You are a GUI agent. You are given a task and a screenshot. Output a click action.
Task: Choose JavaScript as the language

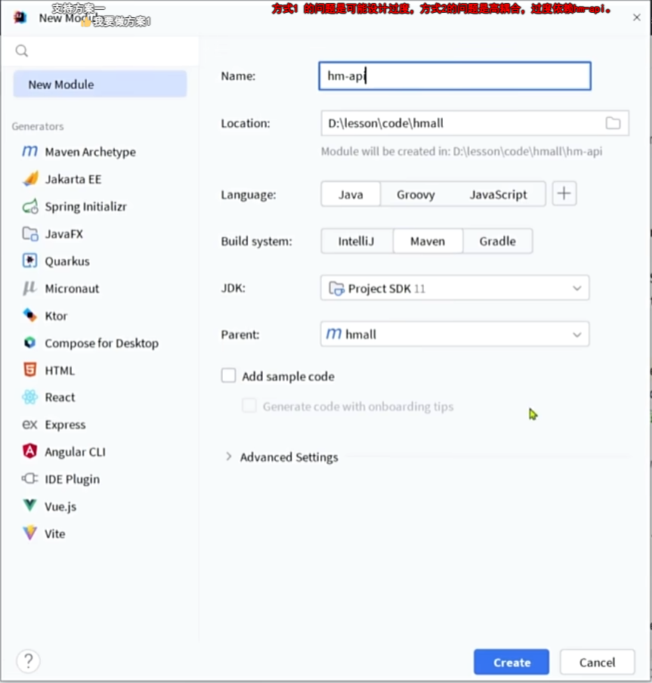(498, 194)
